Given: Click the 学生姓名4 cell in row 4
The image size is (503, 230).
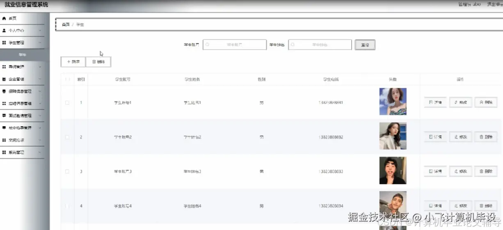Looking at the screenshot, I should click(x=192, y=206).
